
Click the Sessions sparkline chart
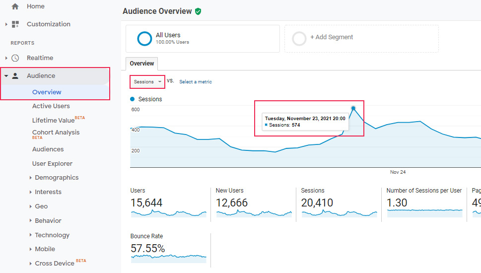click(339, 213)
